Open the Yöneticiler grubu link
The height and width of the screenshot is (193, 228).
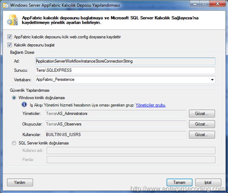click(x=150, y=105)
